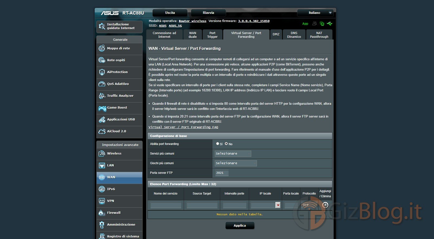This screenshot has width=434, height=239.
Task: Add port forwarding rule with plus icon
Action: coord(325,205)
